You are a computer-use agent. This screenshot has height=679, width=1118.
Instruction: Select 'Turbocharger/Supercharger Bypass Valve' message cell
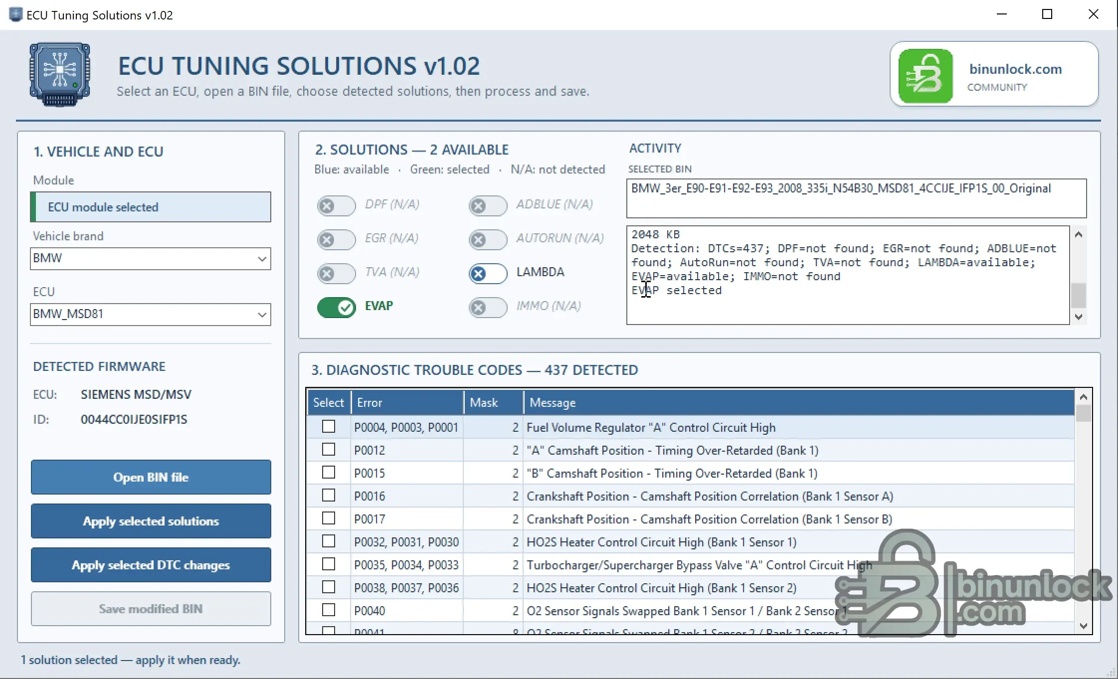point(799,565)
